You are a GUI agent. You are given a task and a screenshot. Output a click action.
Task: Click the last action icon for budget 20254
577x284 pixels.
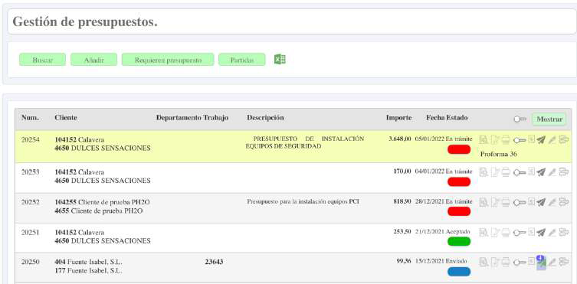point(564,139)
